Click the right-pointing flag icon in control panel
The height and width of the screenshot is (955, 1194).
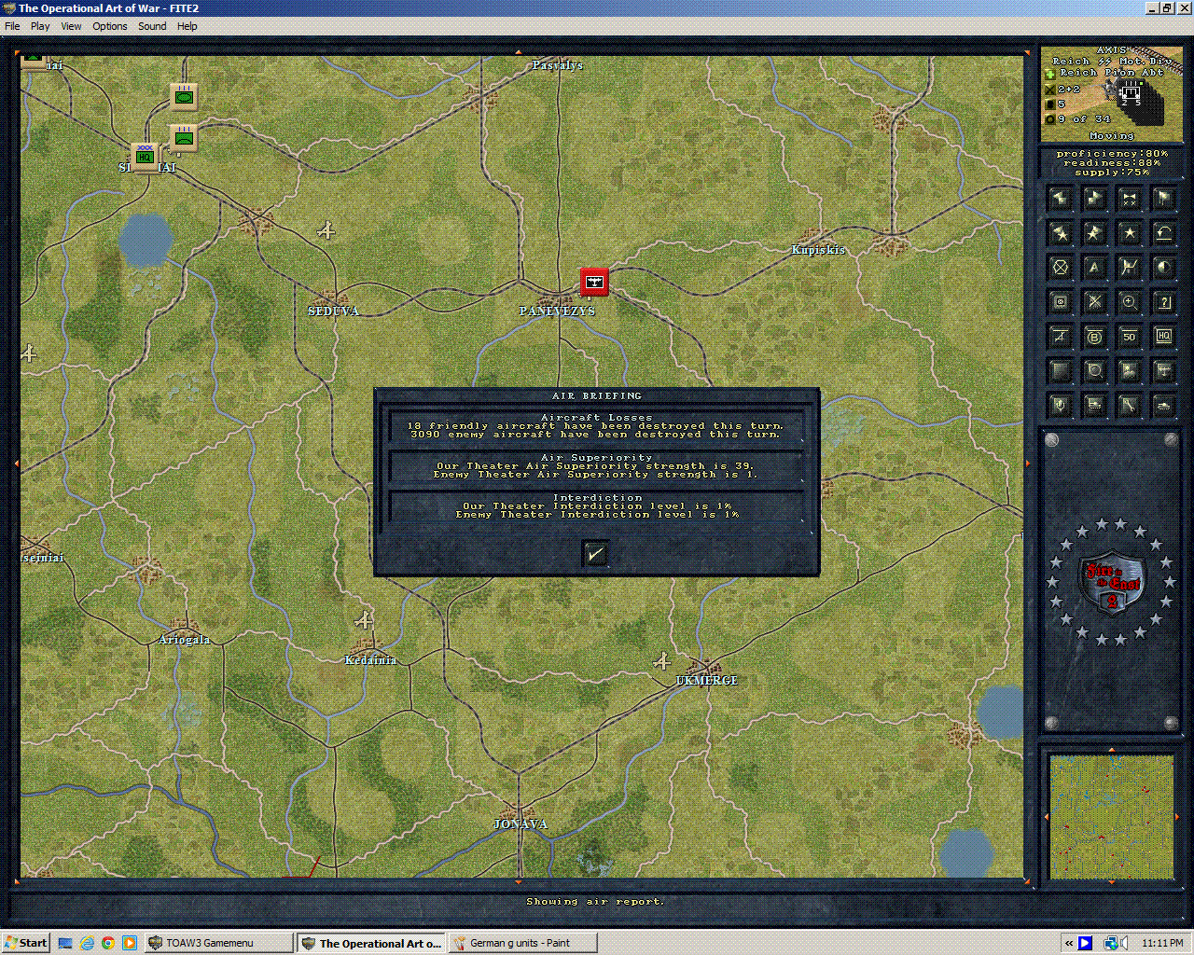pos(1094,199)
